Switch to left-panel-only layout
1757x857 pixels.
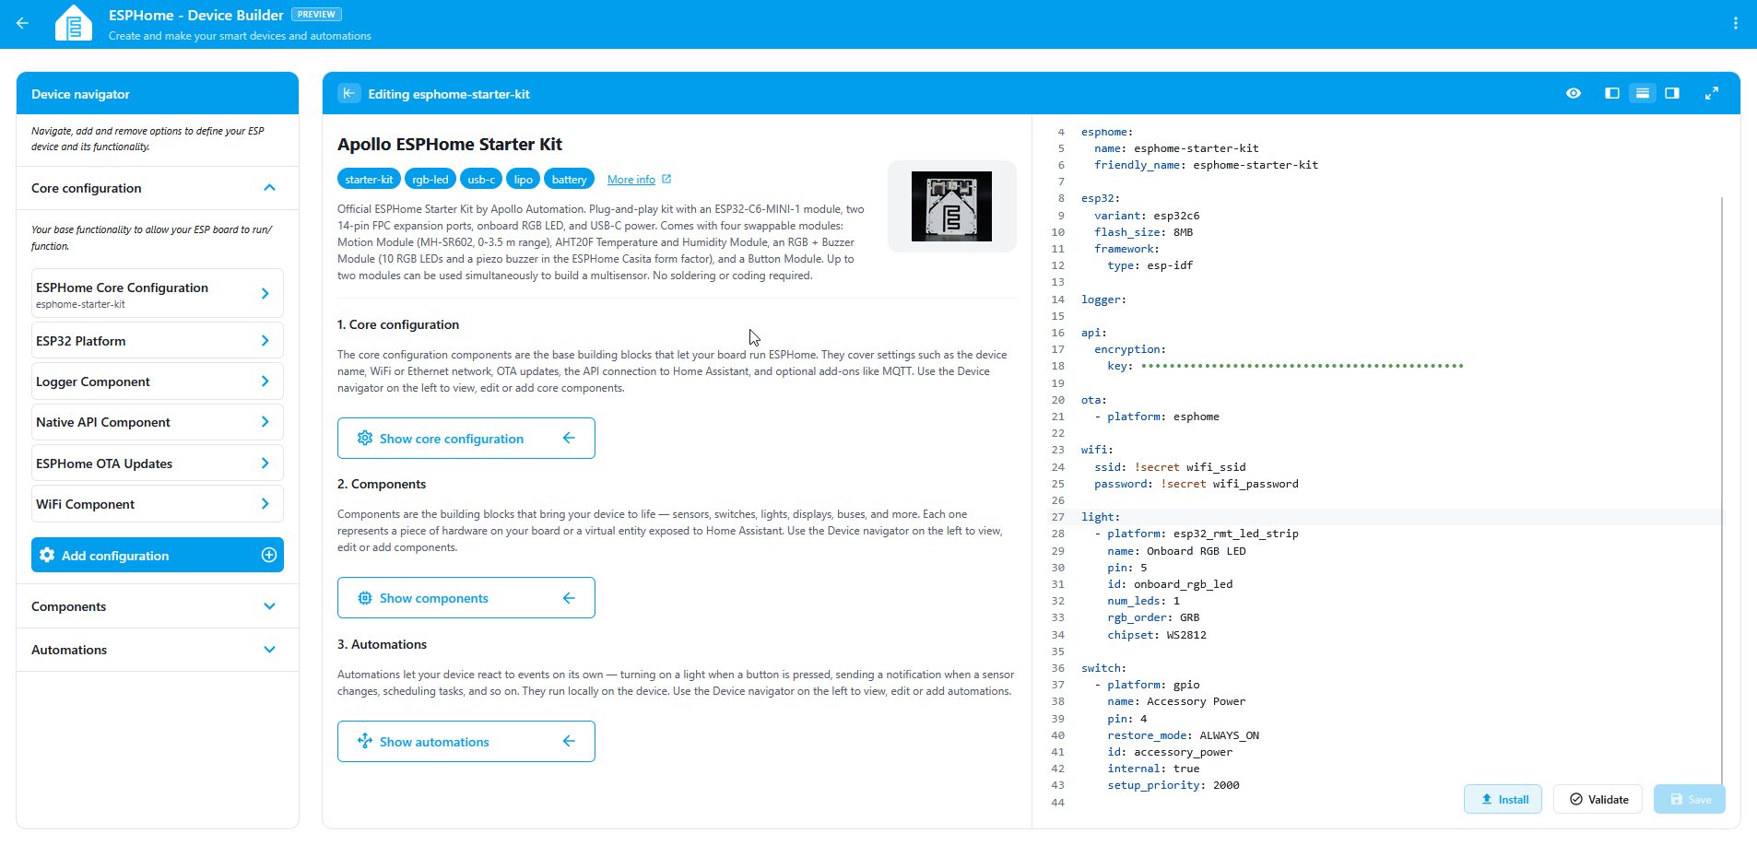pos(1612,93)
